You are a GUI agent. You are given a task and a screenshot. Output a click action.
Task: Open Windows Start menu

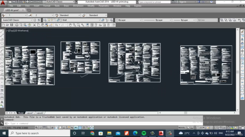click(4, 133)
